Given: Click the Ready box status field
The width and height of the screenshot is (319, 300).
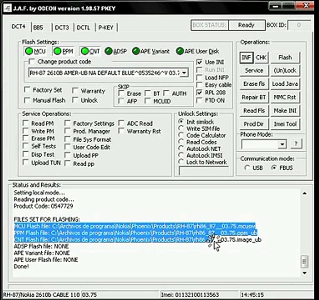Looking at the screenshot, I should point(246,25).
